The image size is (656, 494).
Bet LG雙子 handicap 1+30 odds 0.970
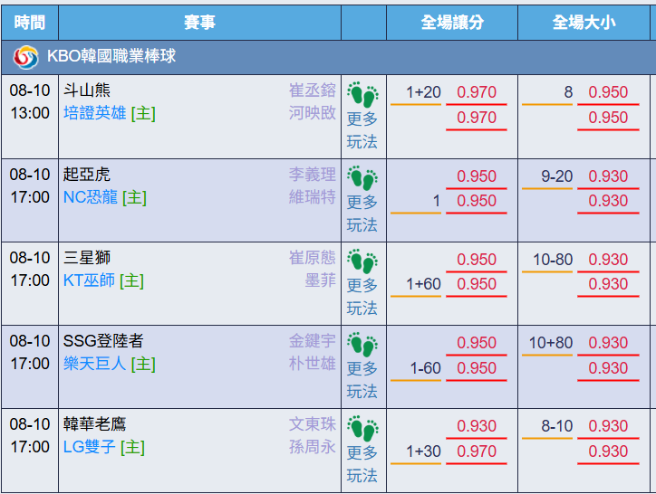tap(476, 451)
